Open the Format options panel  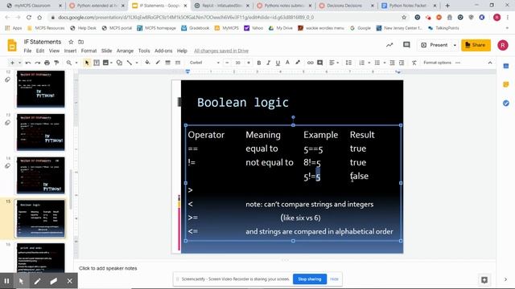point(437,63)
